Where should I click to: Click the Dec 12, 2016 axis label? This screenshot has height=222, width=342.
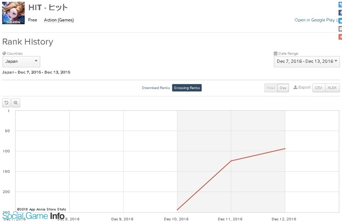pyautogui.click(x=284, y=219)
